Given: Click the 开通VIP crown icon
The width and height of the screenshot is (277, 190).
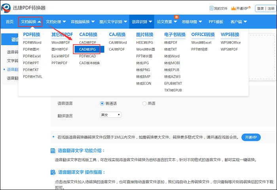Looking at the screenshot, I should point(233,8).
